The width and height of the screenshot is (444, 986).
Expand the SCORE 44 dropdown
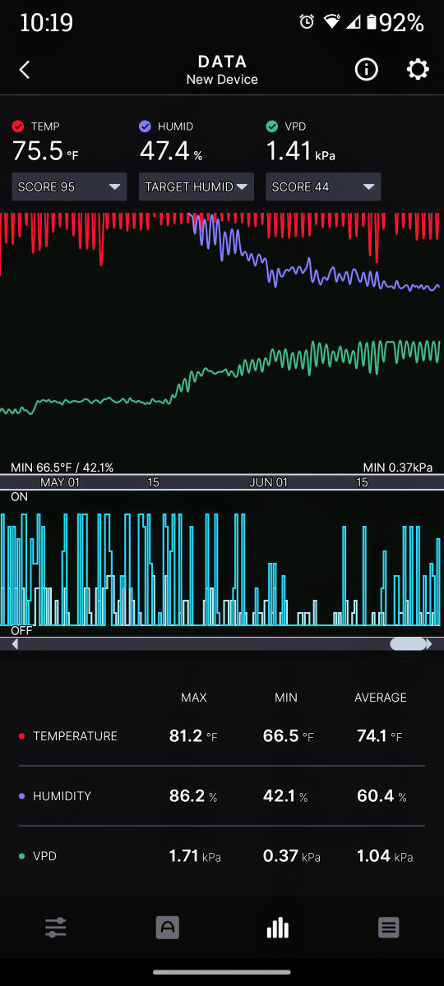tap(323, 187)
